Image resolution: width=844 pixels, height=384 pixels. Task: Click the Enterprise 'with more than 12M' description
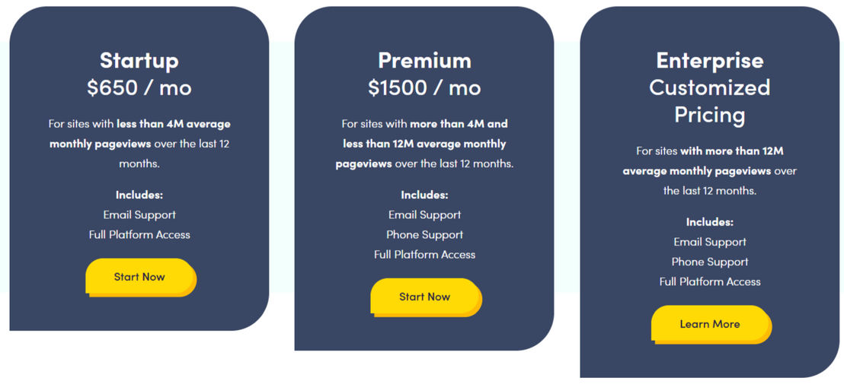click(x=732, y=151)
